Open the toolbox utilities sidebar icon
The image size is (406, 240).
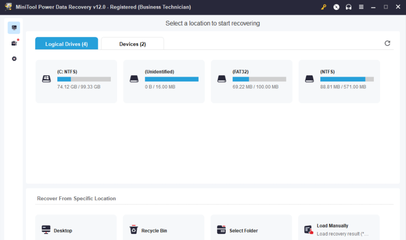coord(14,43)
